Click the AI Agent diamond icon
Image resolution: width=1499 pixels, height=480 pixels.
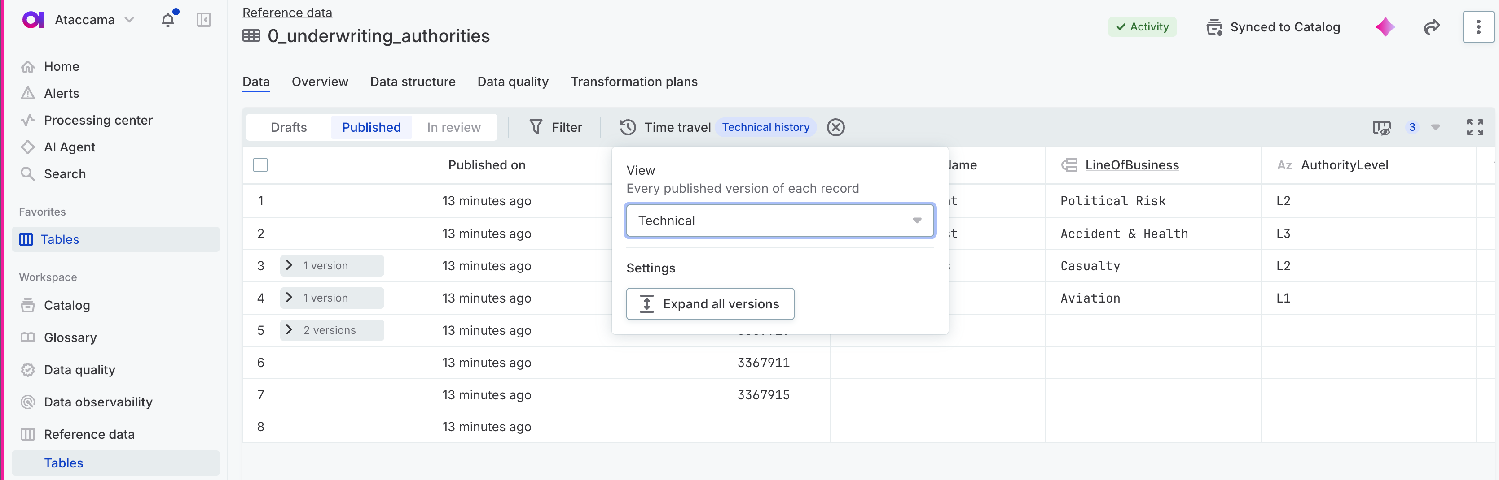(x=28, y=147)
